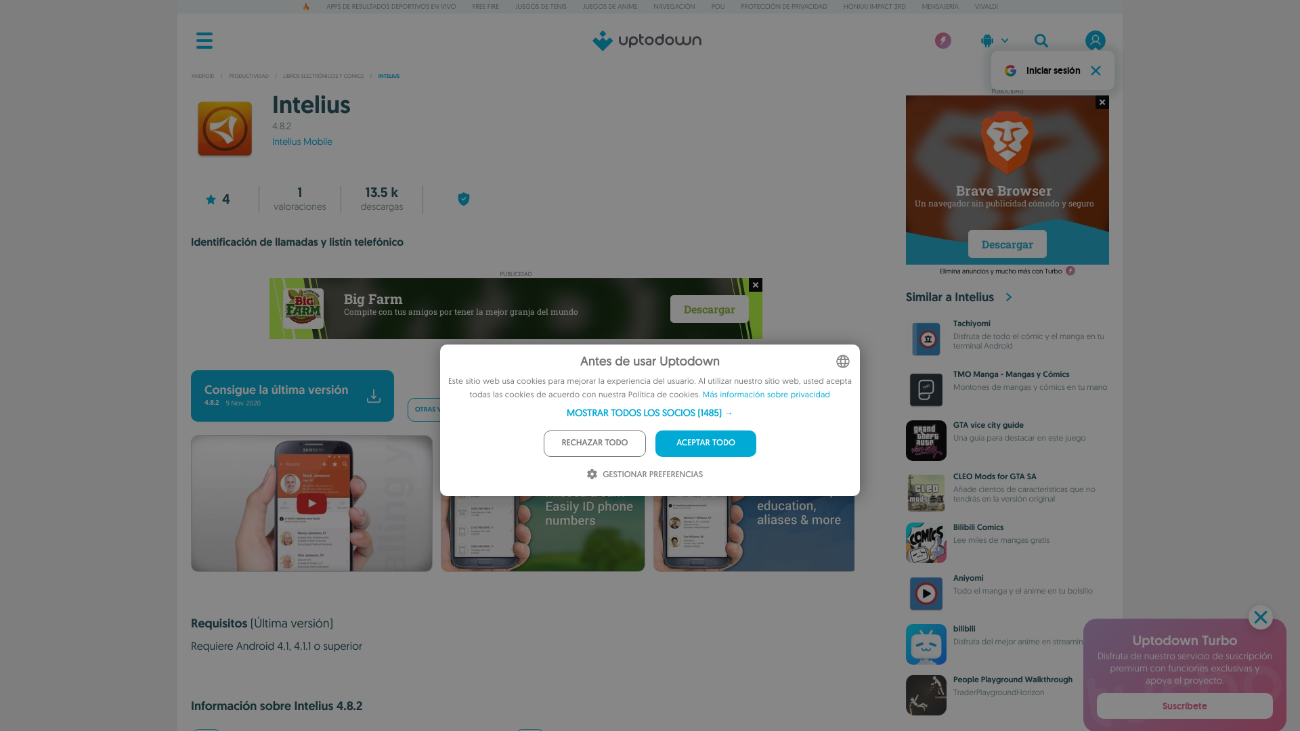Click ACEPTAR TODO to accept cookies
This screenshot has height=731, width=1300.
(x=706, y=443)
